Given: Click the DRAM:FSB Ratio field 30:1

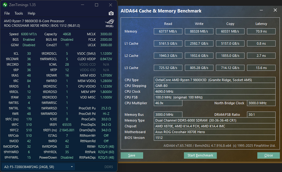Looking at the screenshot, I should (x=261, y=115).
